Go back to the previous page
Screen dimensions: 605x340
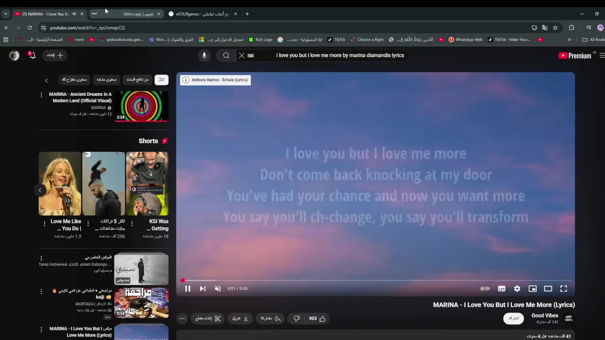[x=6, y=28]
